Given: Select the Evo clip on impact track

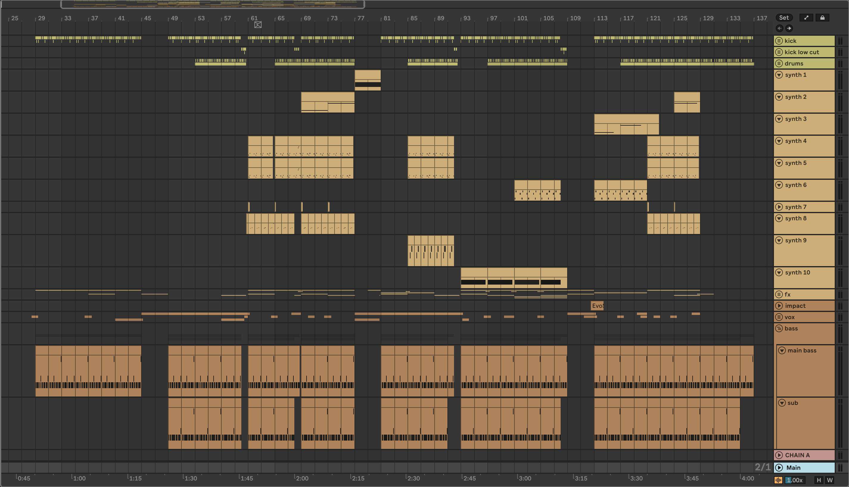Looking at the screenshot, I should click(597, 306).
